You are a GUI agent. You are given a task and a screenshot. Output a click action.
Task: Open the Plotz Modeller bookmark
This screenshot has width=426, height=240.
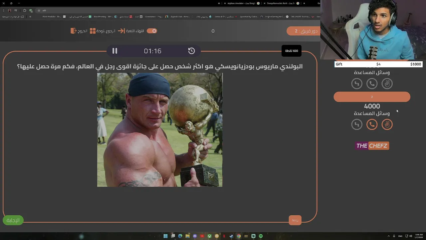click(x=54, y=17)
